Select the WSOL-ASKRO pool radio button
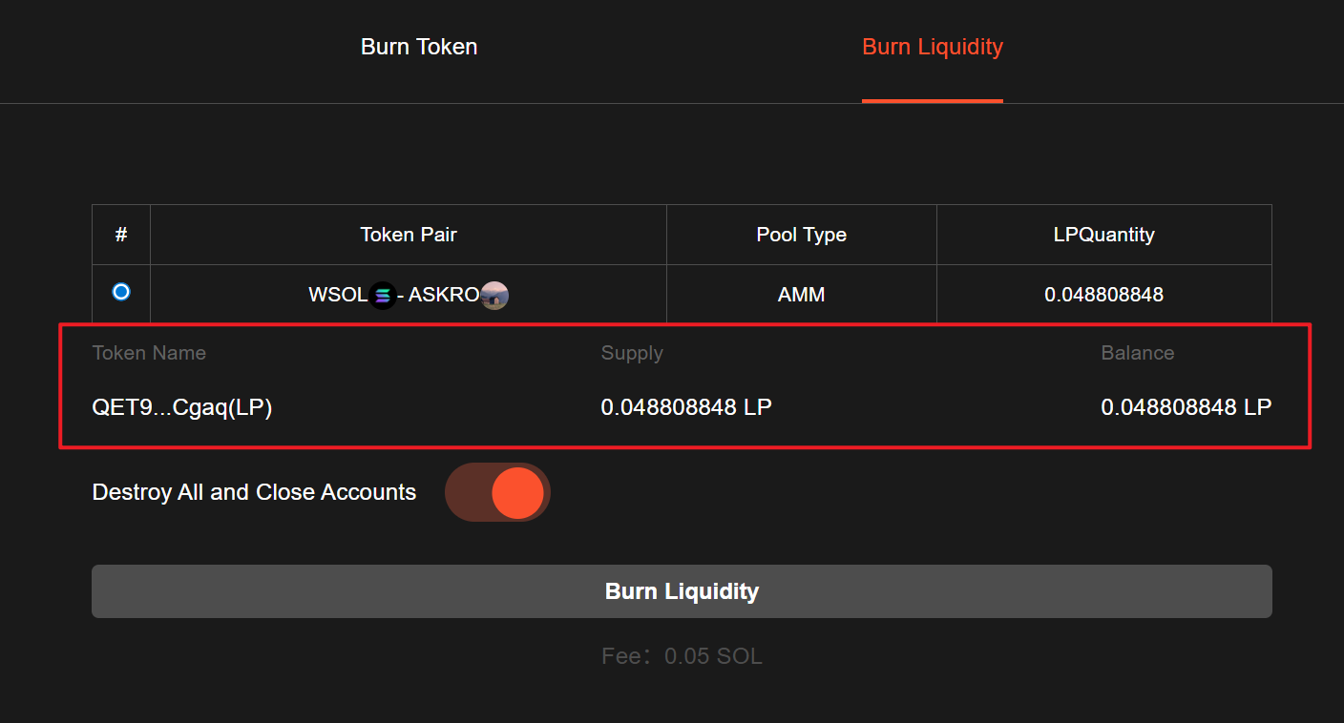 121,292
